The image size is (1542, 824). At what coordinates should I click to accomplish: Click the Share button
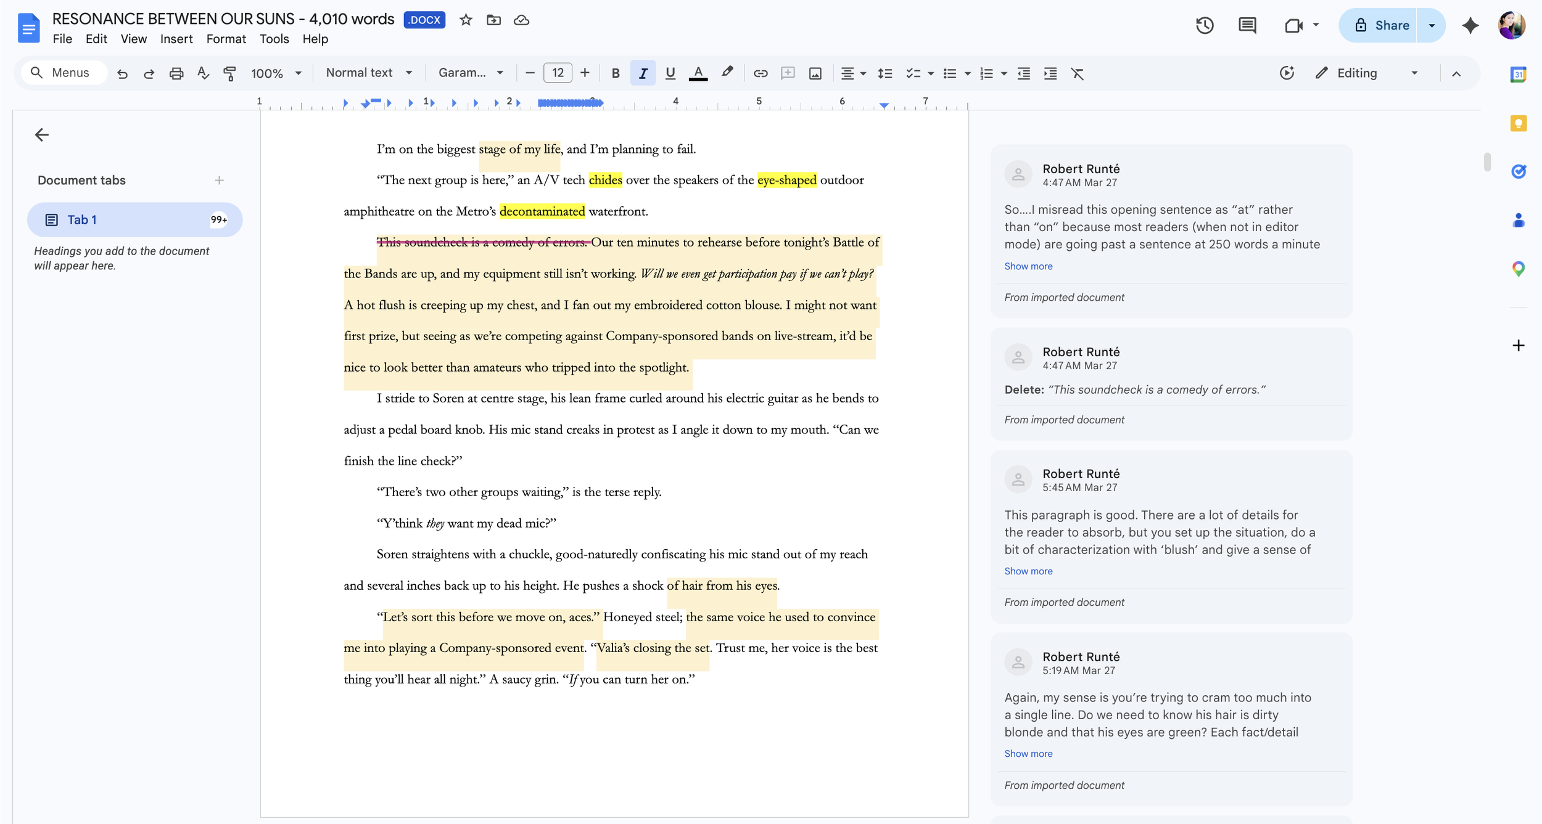pyautogui.click(x=1379, y=25)
